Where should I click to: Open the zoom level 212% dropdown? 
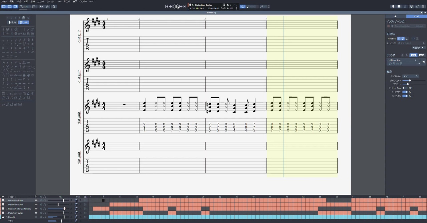coord(25,7)
